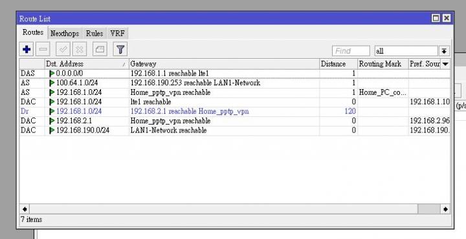The image size is (466, 239).
Task: Add a new route with plus icon
Action: point(27,49)
